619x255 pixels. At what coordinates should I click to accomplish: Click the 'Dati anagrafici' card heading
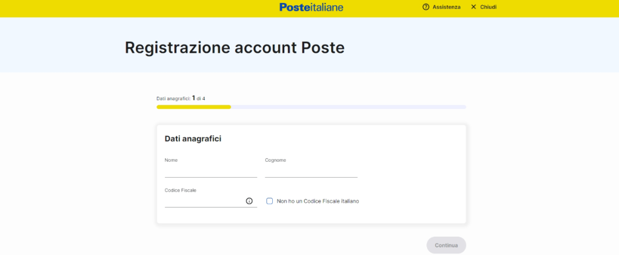coord(193,139)
